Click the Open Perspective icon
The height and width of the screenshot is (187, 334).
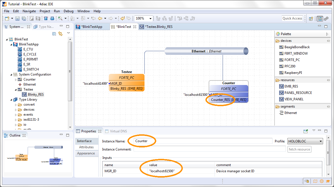click(x=311, y=19)
